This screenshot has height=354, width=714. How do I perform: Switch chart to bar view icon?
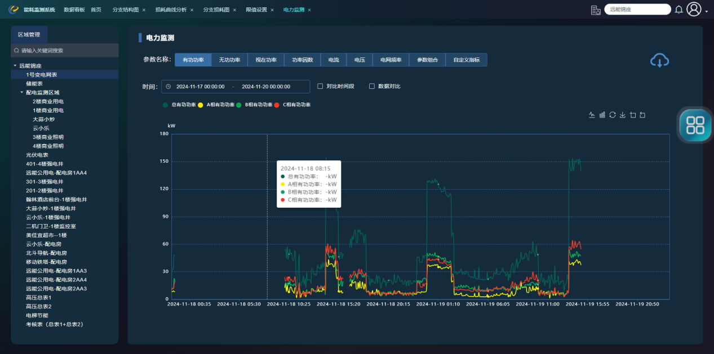tap(602, 115)
